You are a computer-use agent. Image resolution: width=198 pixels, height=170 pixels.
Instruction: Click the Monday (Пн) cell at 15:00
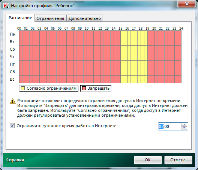(x=122, y=35)
